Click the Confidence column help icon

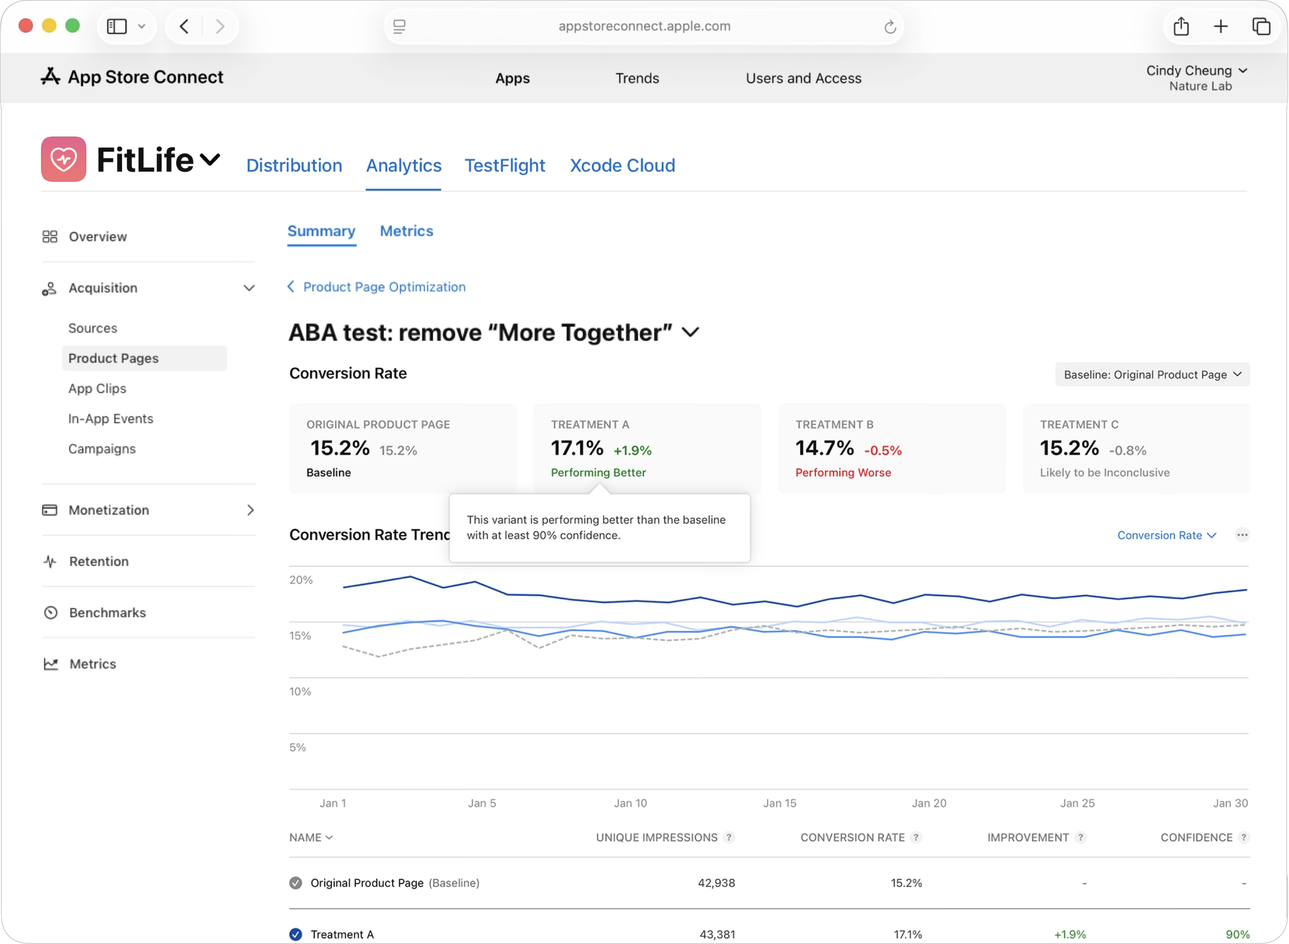(x=1243, y=837)
